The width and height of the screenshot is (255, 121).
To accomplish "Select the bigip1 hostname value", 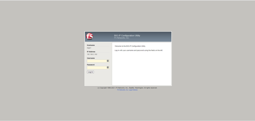I will pos(89,48).
